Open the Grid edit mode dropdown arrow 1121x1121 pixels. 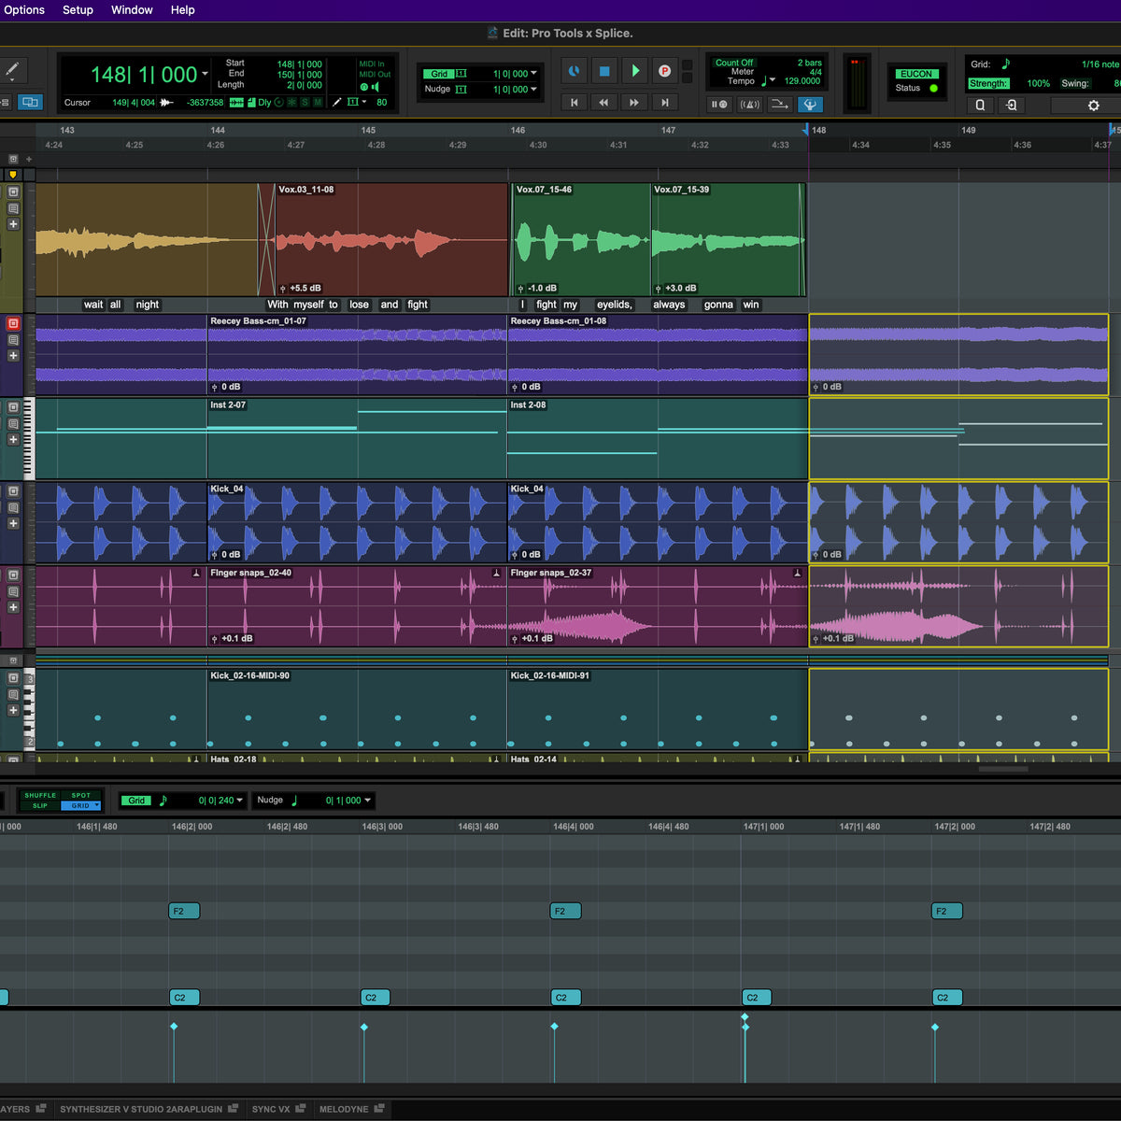[x=95, y=805]
